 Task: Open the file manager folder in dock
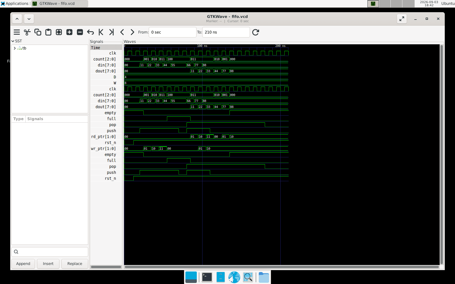click(264, 277)
